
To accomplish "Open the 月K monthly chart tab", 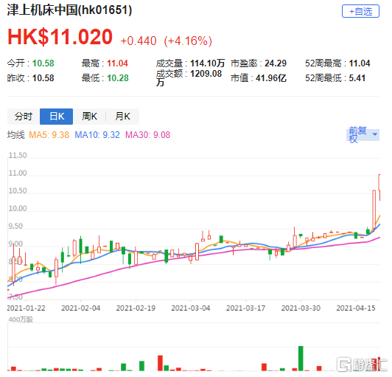I will coord(122,117).
